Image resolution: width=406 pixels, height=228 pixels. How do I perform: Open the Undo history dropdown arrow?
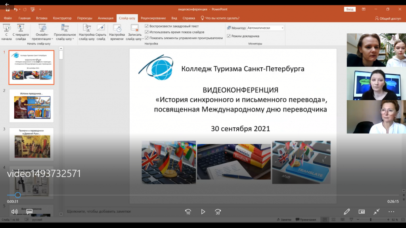click(x=20, y=10)
